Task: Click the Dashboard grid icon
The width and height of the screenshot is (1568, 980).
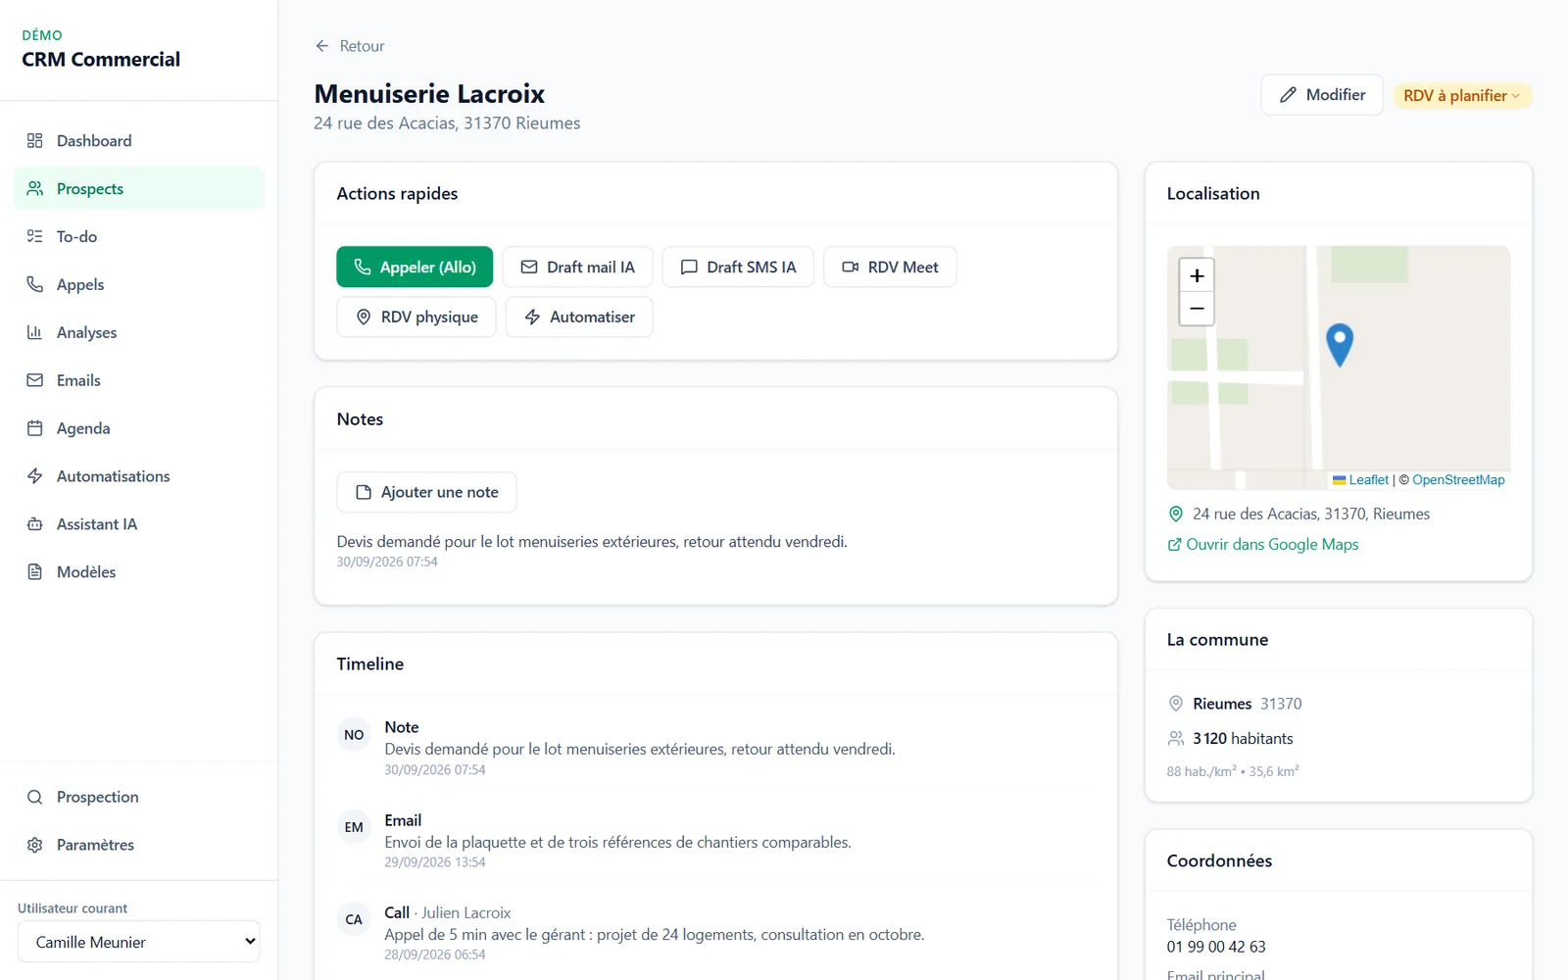Action: tap(35, 140)
